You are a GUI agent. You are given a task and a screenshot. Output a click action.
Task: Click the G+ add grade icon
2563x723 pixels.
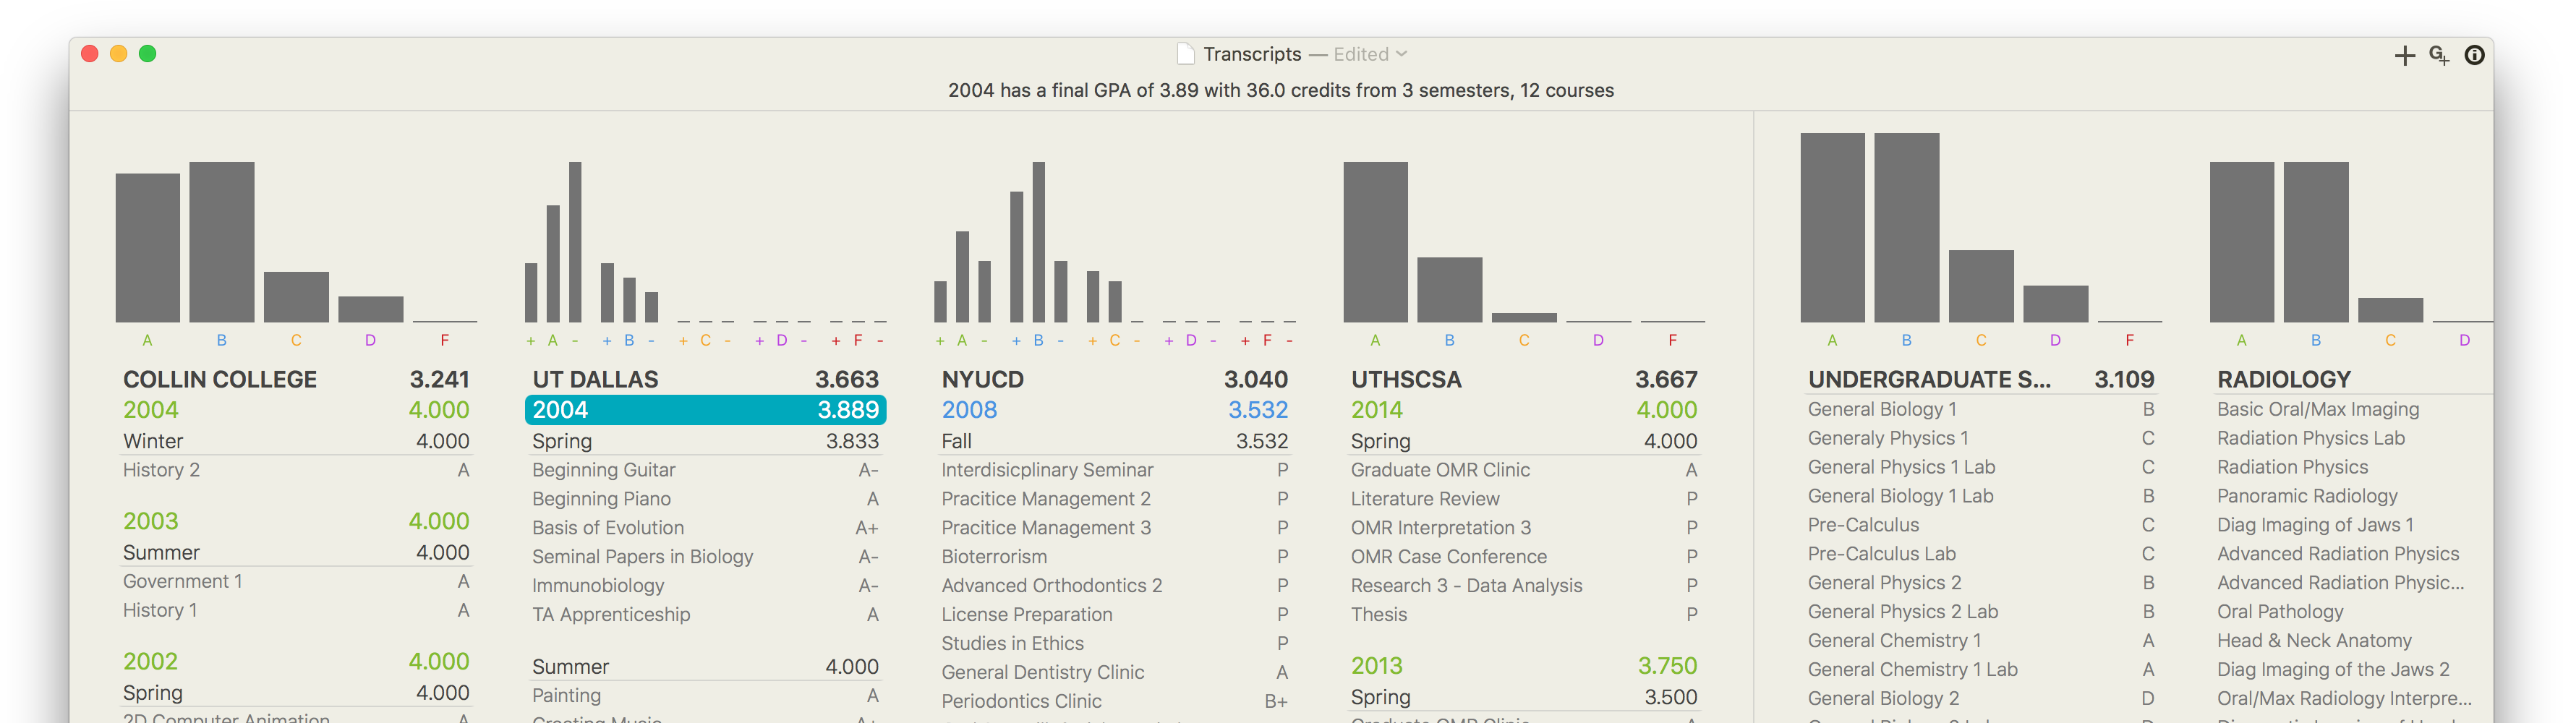point(2439,56)
